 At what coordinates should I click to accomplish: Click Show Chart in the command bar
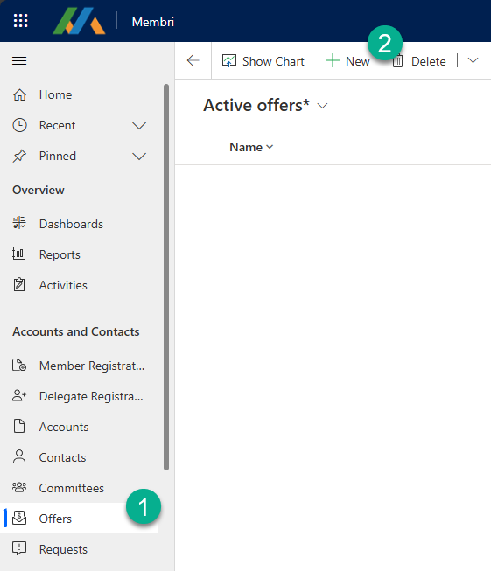click(x=263, y=61)
